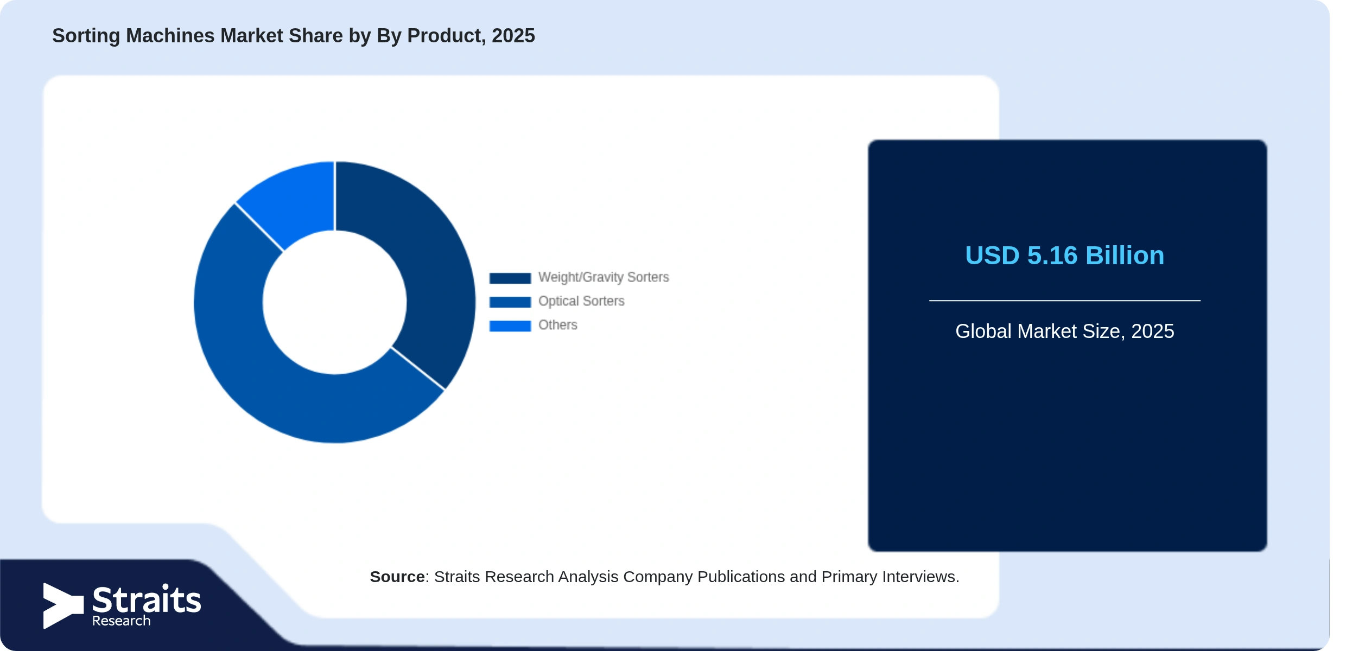The image size is (1346, 651).
Task: Toggle the Optical Sorters legend label
Action: click(581, 301)
